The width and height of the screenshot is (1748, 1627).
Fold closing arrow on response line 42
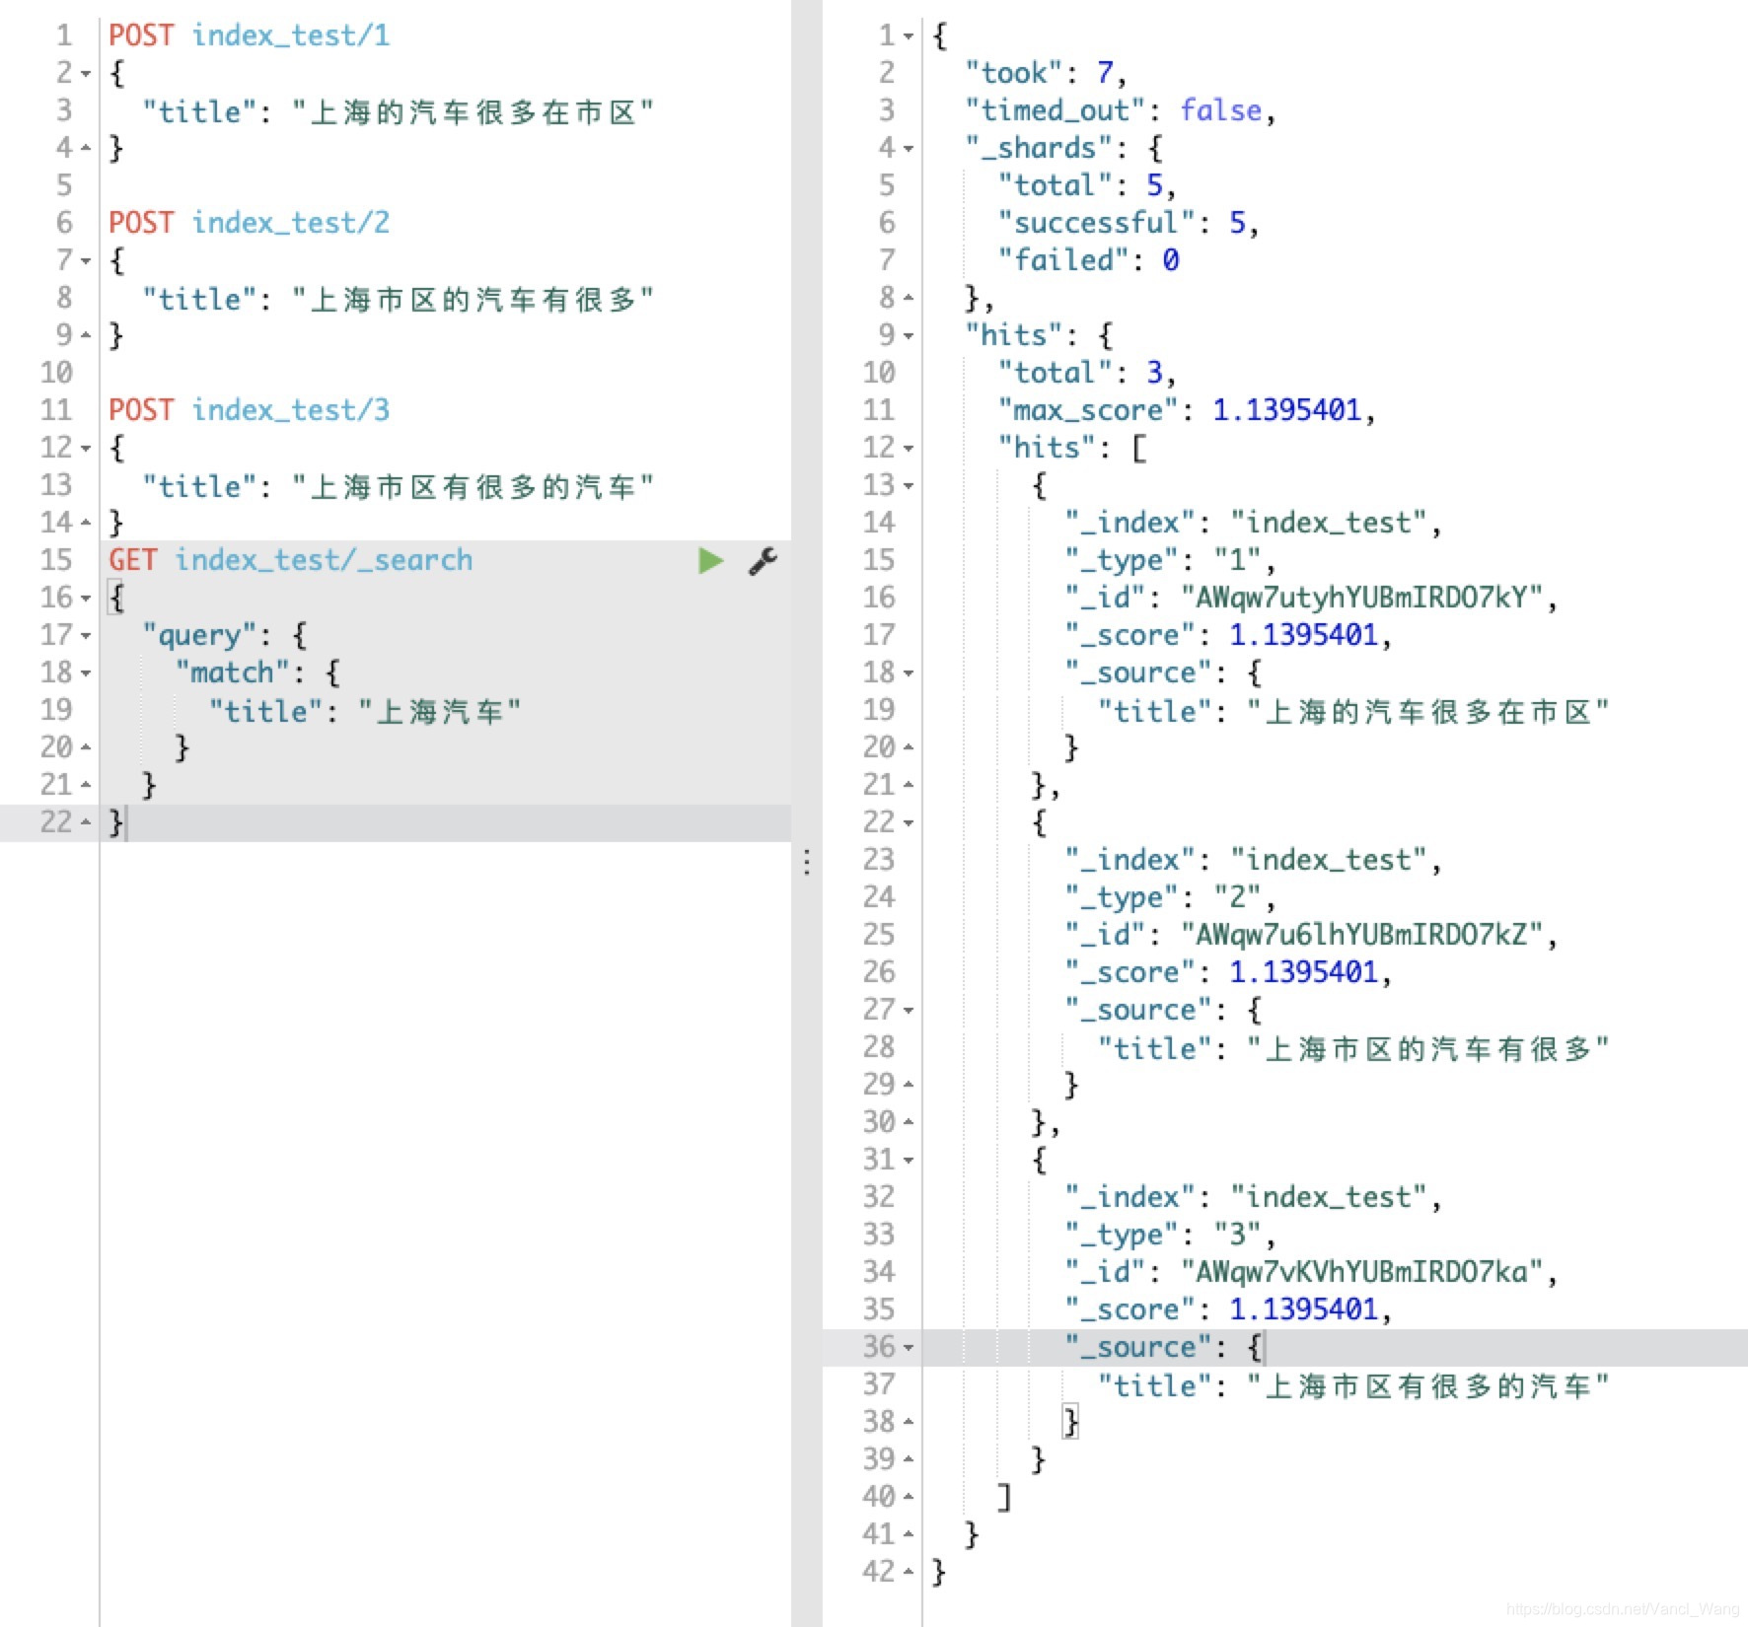pos(909,1573)
